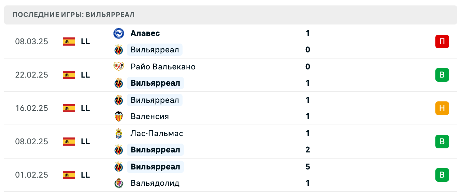The height and width of the screenshot is (196, 462).
Task: Open the Райо Вальекано team link
Action: 163,67
